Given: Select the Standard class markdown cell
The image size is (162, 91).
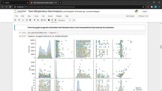Looking at the screenshot, I should click(80, 28).
